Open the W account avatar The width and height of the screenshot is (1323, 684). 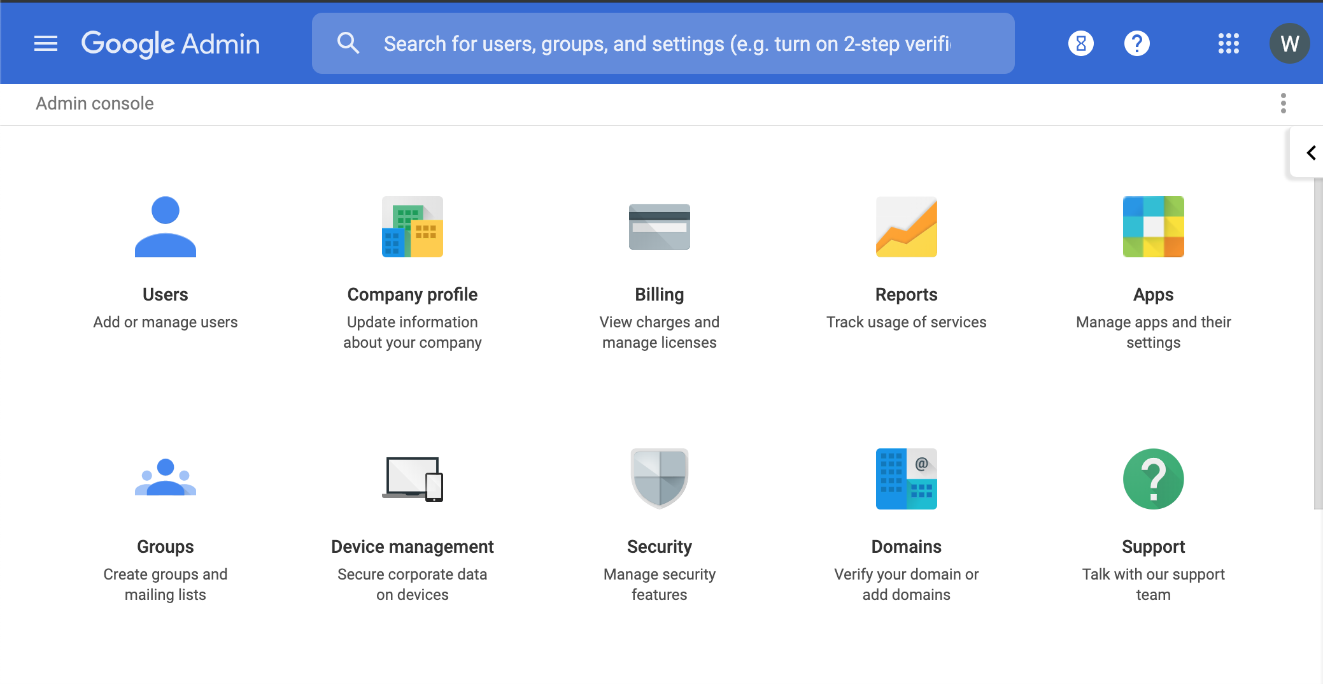[x=1289, y=43]
